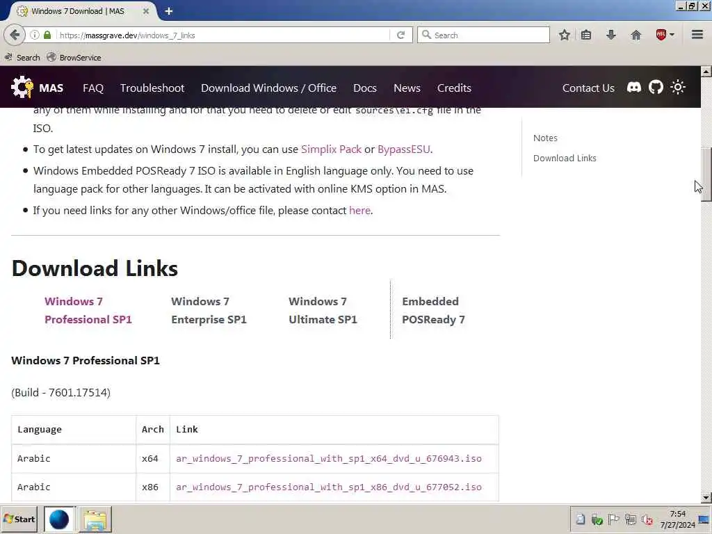Image resolution: width=712 pixels, height=534 pixels.
Task: Open a new browser tab
Action: (169, 11)
